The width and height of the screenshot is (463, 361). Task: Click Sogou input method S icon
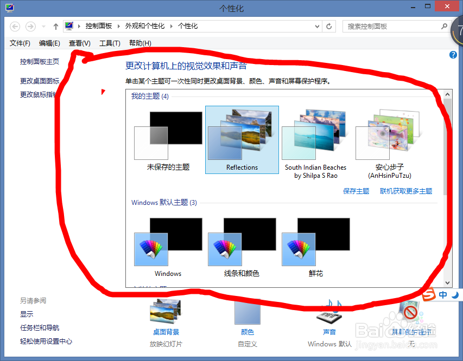(x=429, y=294)
